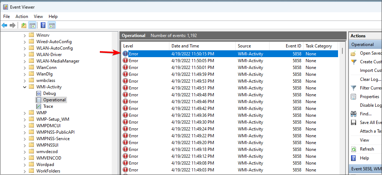The image size is (382, 175).
Task: Click the Disable Log action
Action: (x=370, y=105)
